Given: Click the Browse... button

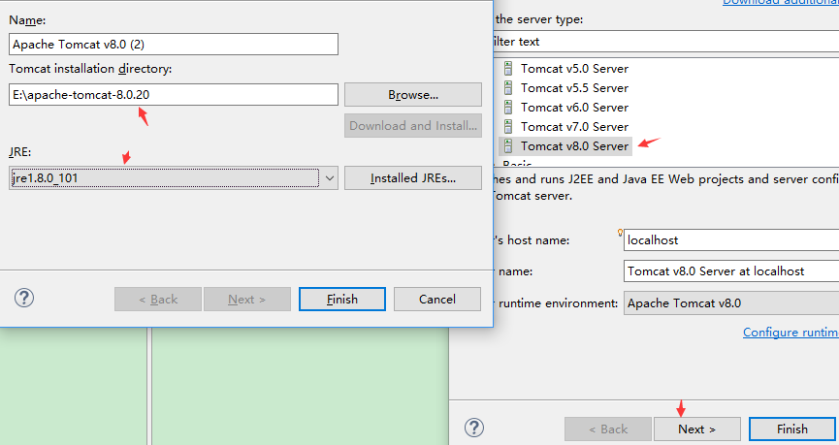Looking at the screenshot, I should click(413, 95).
